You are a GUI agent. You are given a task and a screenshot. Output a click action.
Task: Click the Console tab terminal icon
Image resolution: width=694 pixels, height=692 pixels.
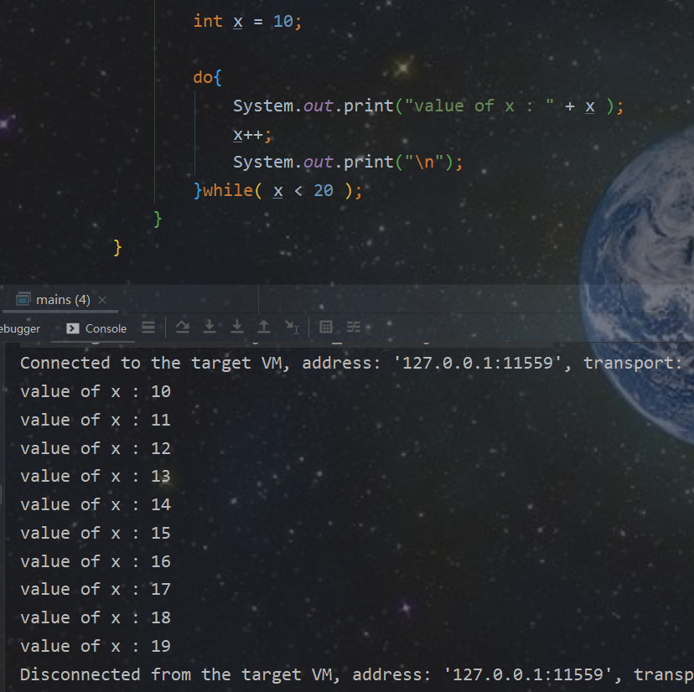[x=73, y=328]
